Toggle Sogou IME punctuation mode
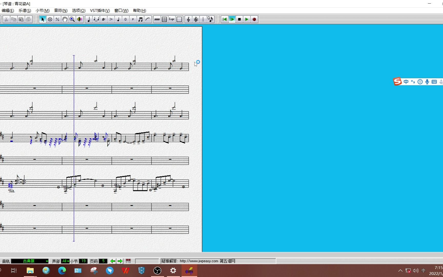 pos(413,82)
